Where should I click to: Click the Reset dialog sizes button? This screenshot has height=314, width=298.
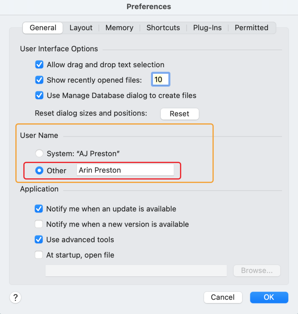coord(180,114)
